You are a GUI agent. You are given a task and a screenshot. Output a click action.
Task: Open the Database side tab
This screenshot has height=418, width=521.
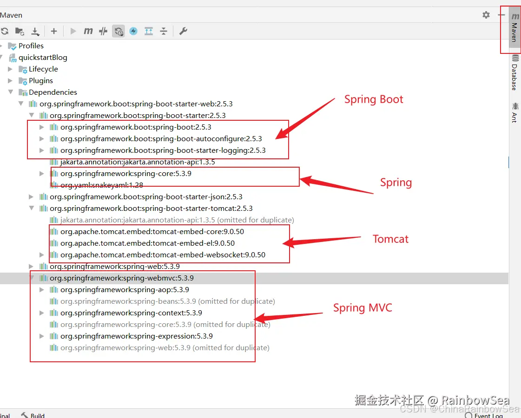[x=514, y=73]
